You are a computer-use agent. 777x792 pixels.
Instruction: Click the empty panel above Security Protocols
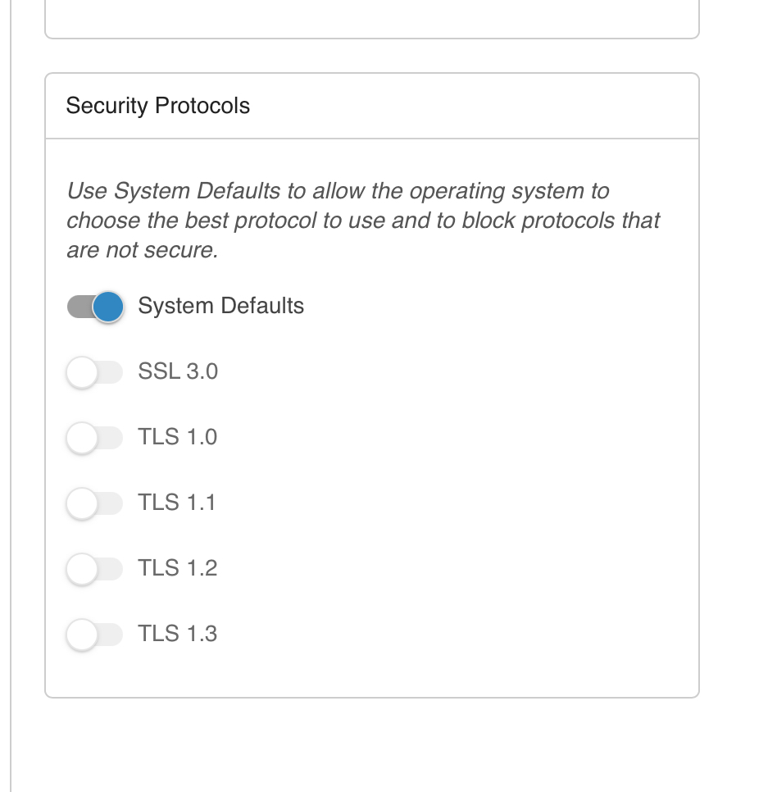pos(371,16)
